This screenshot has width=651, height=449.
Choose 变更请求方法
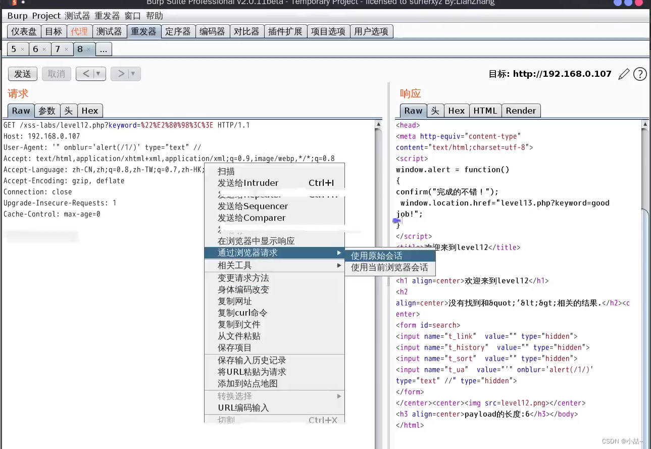pos(274,278)
